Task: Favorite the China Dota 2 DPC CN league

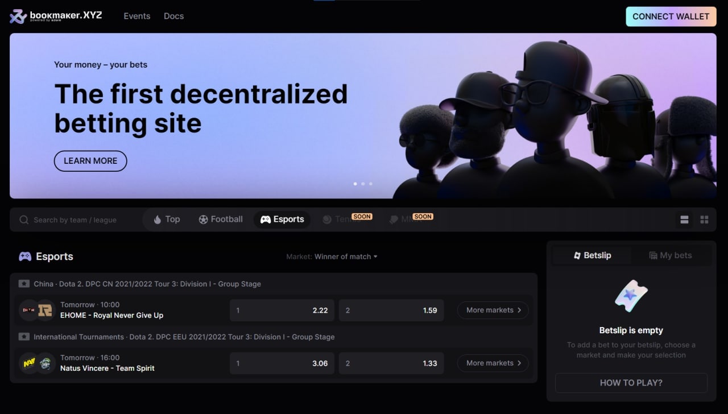Action: [x=24, y=284]
